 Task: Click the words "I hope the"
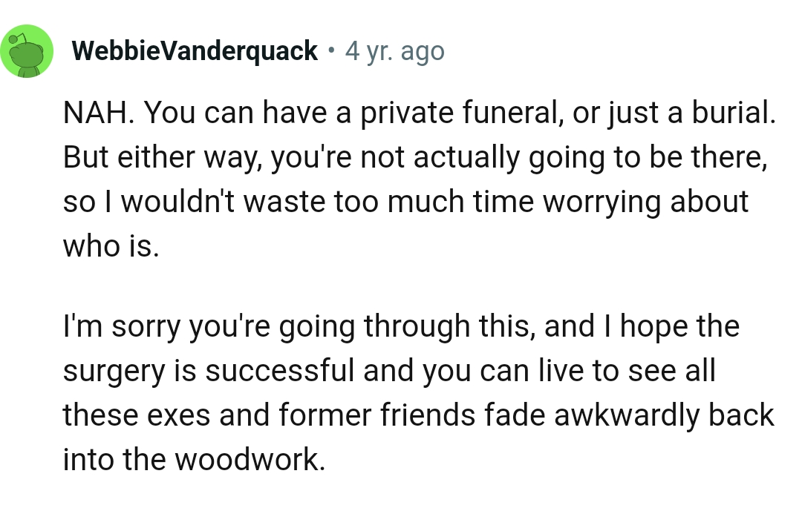tap(669, 326)
